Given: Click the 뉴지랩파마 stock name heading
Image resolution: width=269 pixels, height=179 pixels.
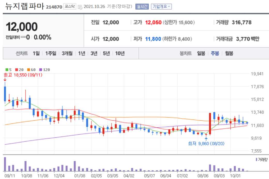Looking at the screenshot, I should click(25, 6).
